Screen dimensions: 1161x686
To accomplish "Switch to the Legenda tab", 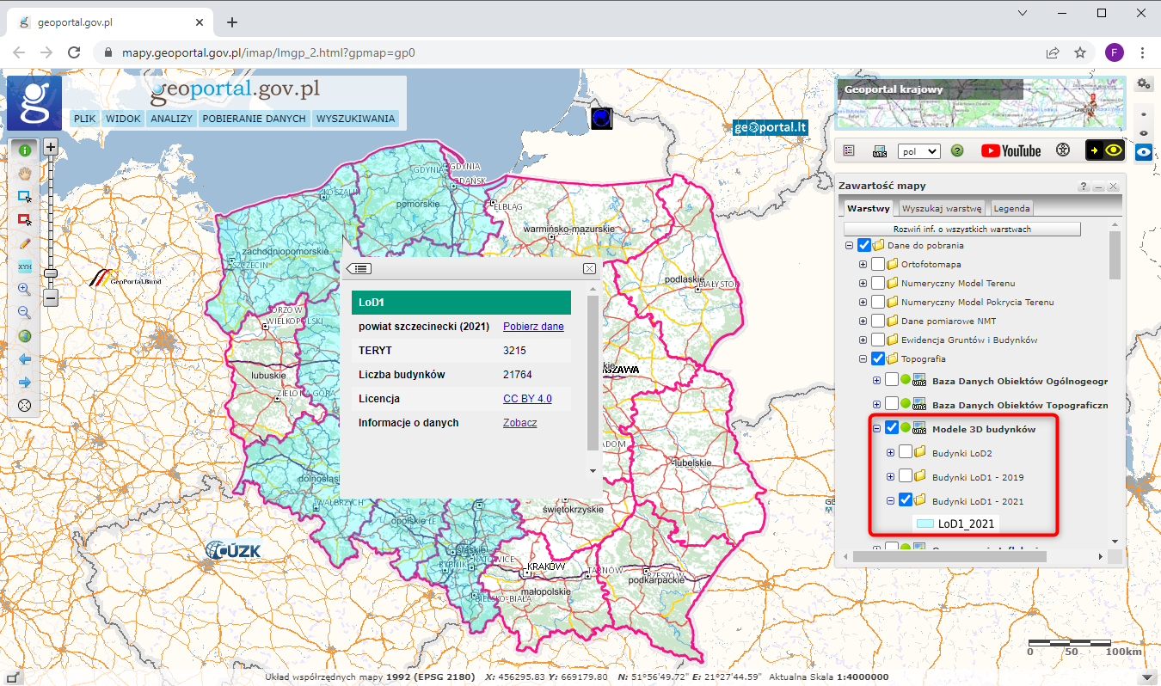I will 1011,208.
